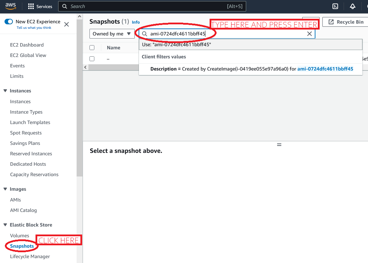The height and width of the screenshot is (263, 368).
Task: Collapse the Elastic Block Store section
Action: [5, 225]
